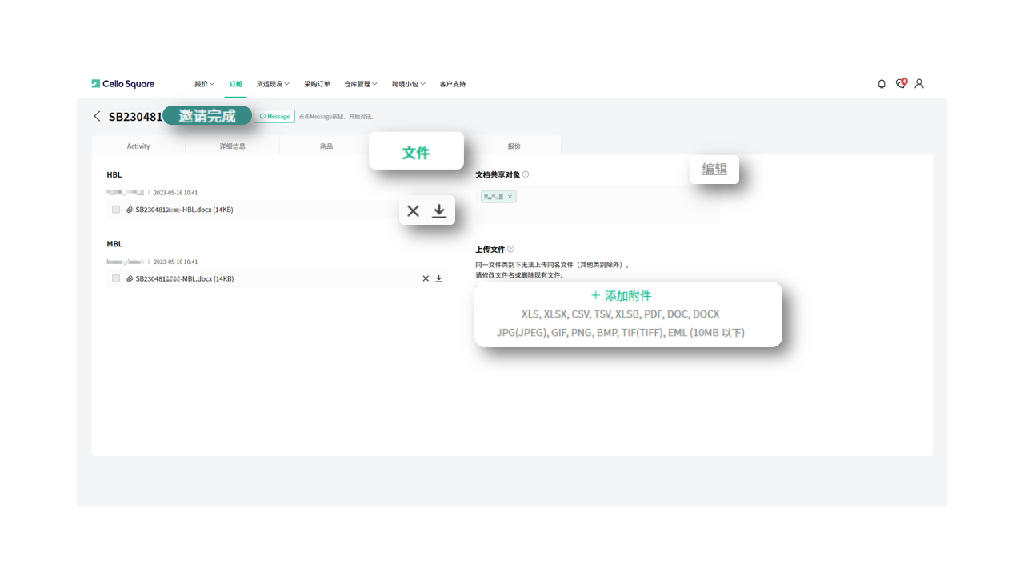1024x576 pixels.
Task: Go back using the arrow beside order number
Action: (x=97, y=116)
